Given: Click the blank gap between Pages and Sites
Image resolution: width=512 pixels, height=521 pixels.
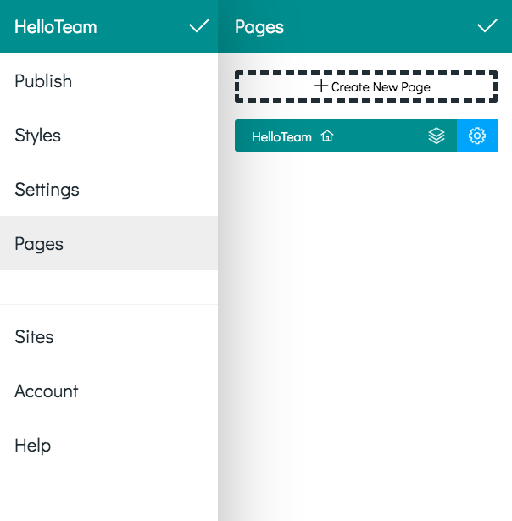Looking at the screenshot, I should 109,287.
